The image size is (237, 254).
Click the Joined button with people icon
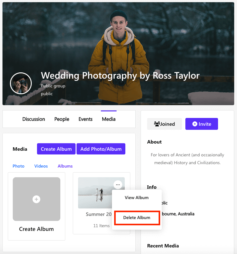[164, 124]
